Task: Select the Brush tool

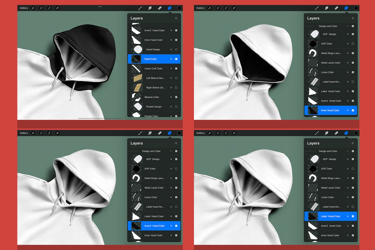Action: tap(140, 8)
